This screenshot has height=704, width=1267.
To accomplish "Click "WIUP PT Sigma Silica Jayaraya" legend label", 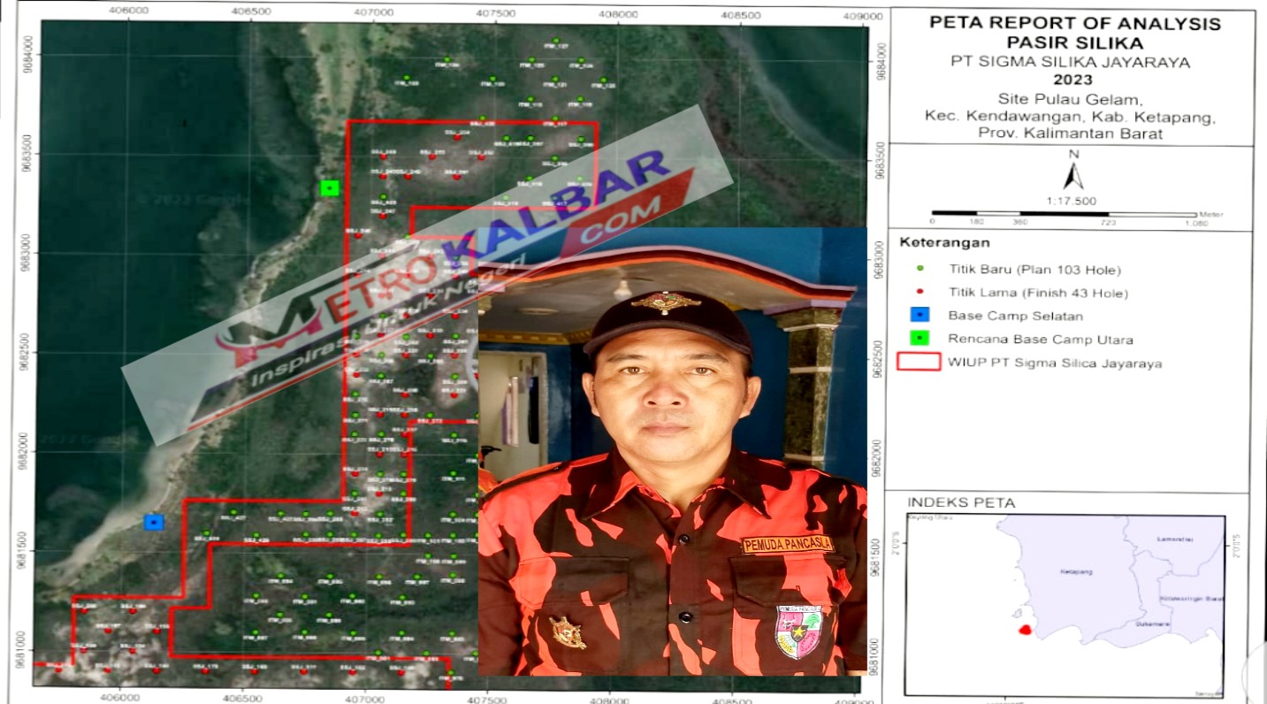I will [1055, 363].
